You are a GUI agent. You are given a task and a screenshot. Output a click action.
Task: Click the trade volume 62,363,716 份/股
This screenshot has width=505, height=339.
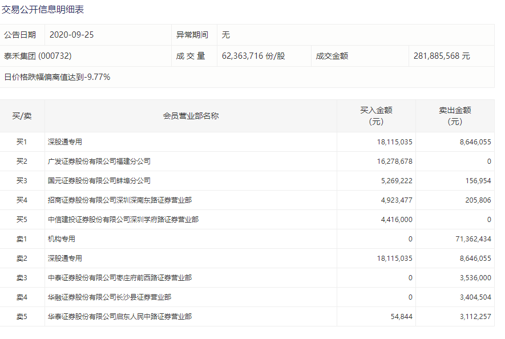point(253,56)
